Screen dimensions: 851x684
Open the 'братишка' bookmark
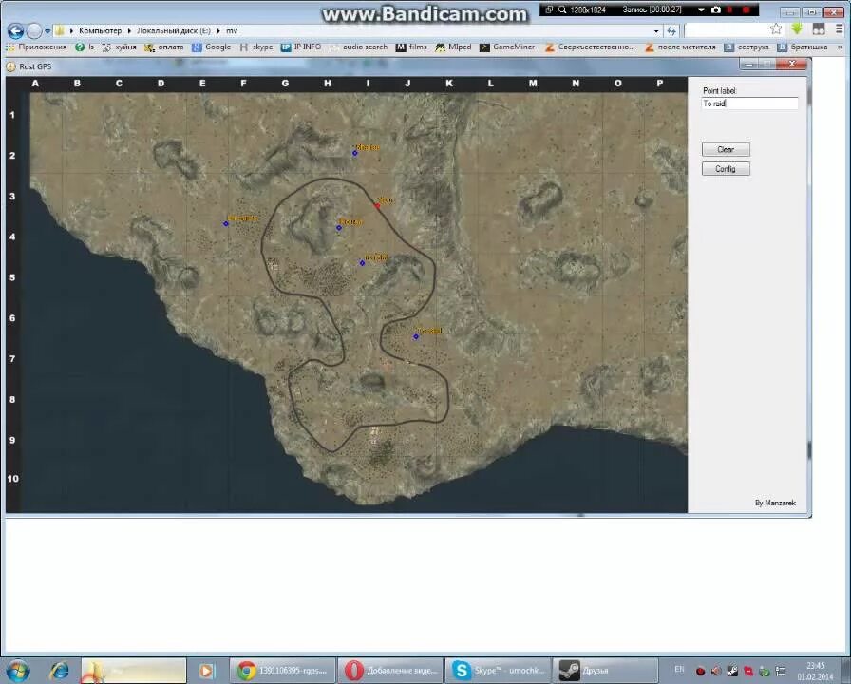(803, 47)
